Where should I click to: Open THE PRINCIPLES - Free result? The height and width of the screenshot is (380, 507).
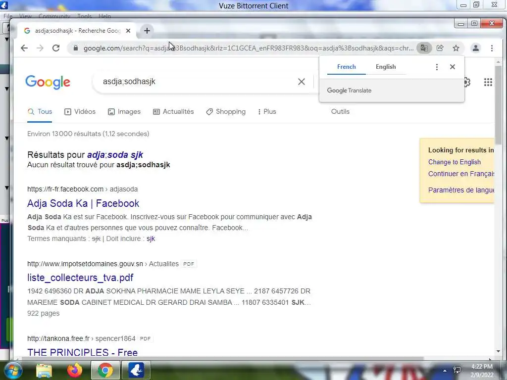click(x=83, y=352)
